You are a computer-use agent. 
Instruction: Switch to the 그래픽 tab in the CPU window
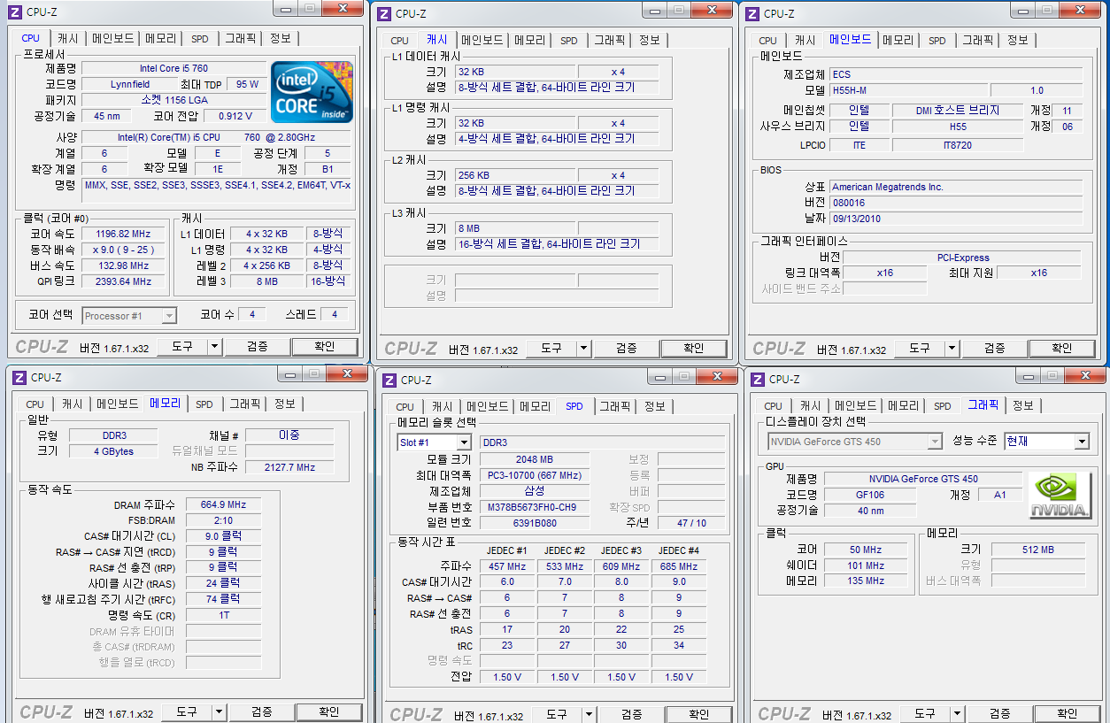click(x=240, y=38)
